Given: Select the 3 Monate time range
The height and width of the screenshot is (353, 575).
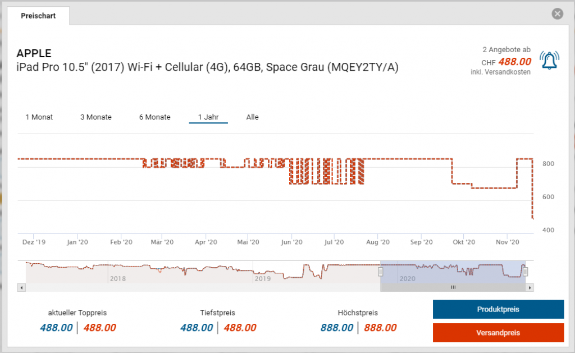Looking at the screenshot, I should click(95, 117).
